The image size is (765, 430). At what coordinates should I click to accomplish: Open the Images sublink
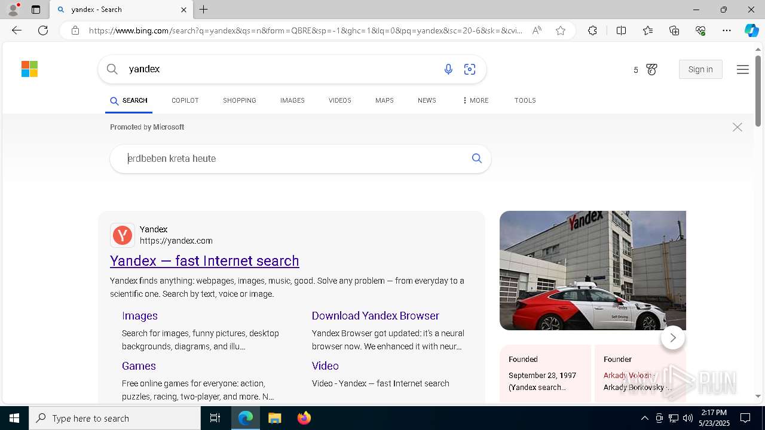click(140, 316)
